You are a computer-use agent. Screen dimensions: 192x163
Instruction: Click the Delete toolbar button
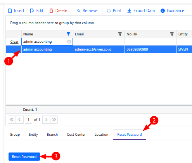point(58,11)
